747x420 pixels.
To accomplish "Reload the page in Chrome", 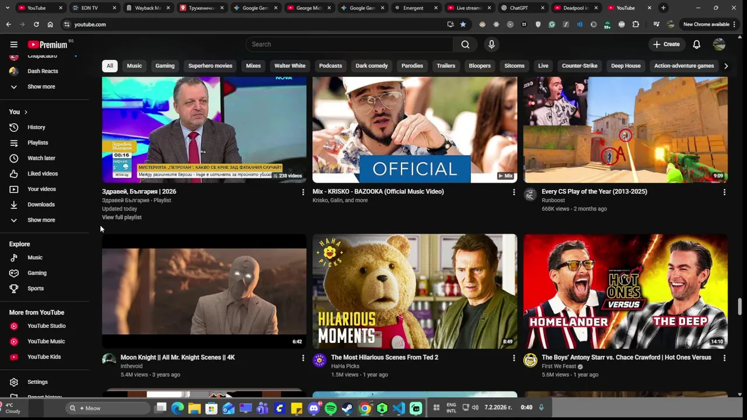I will click(36, 24).
